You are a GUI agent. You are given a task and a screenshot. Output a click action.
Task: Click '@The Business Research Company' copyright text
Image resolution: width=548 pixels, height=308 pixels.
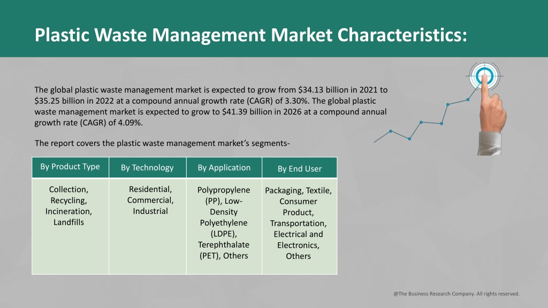[x=456, y=294]
